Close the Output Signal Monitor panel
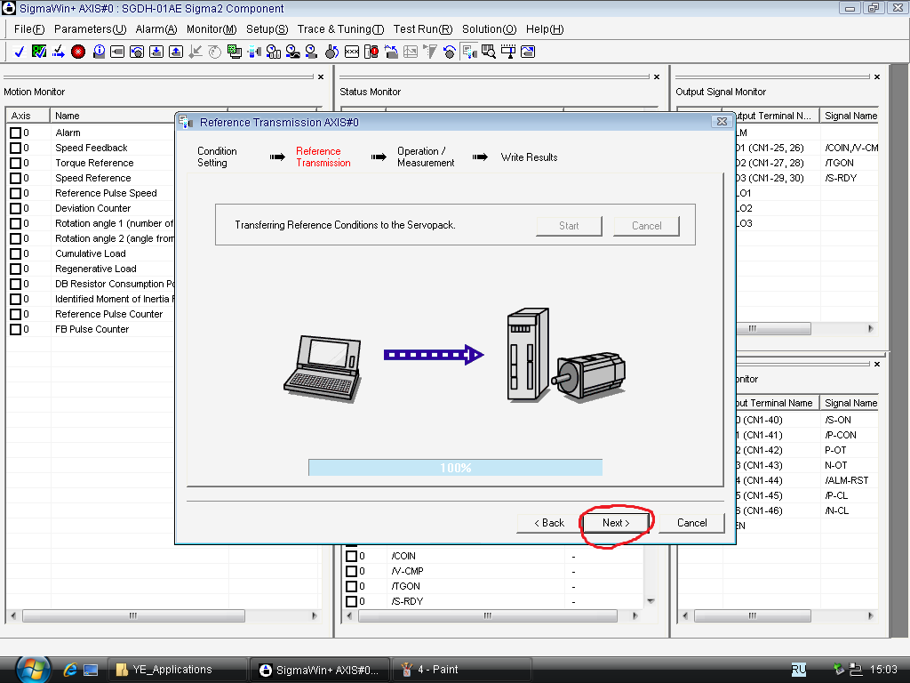Image resolution: width=910 pixels, height=683 pixels. tap(877, 76)
